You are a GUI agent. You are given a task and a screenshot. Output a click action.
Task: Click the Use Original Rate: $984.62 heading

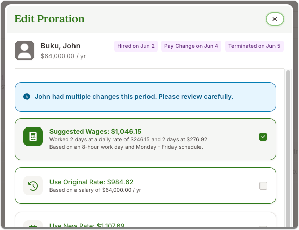pos(91,182)
